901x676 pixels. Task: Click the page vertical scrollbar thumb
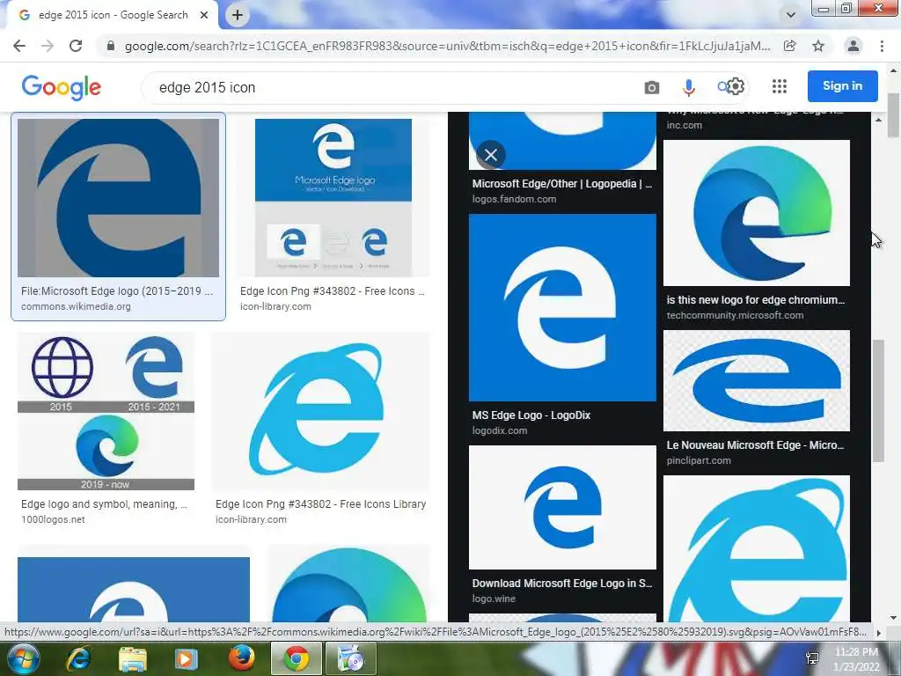tap(894, 115)
